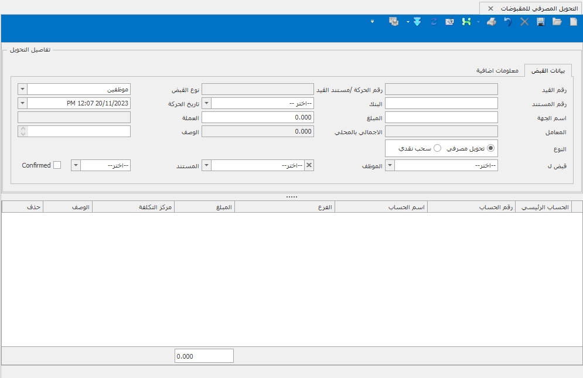Print the receipt using the printer icon

pyautogui.click(x=492, y=22)
